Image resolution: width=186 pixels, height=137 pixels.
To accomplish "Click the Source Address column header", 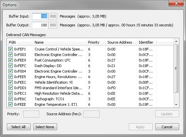I will (121, 42).
